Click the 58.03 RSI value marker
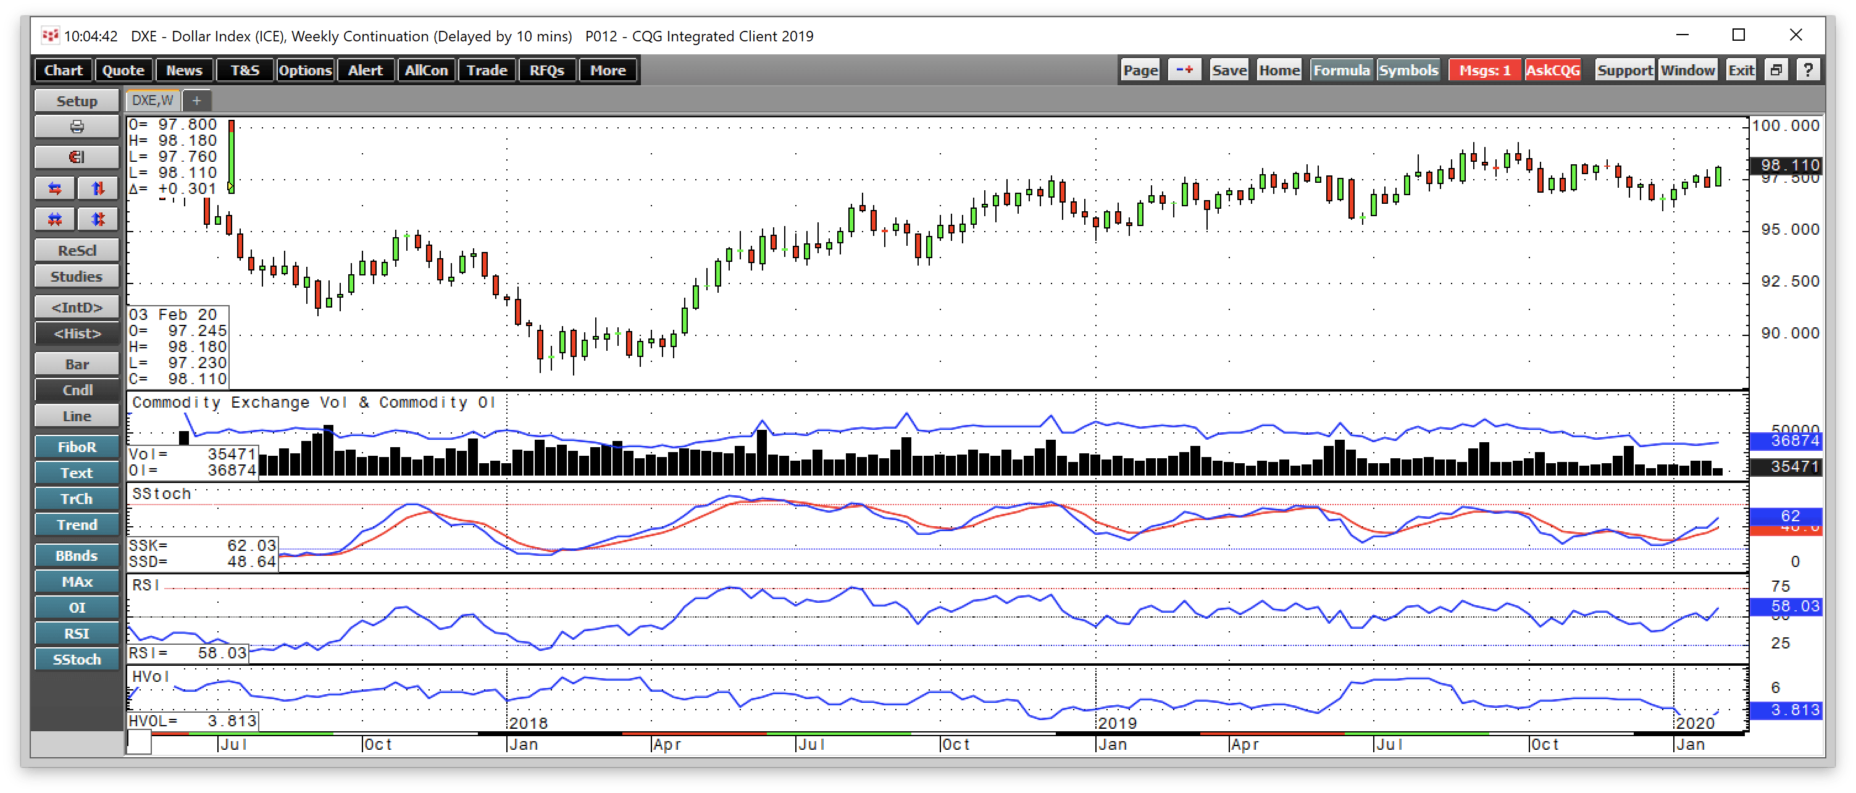Viewport: 1856px width, 793px height. click(x=1786, y=606)
